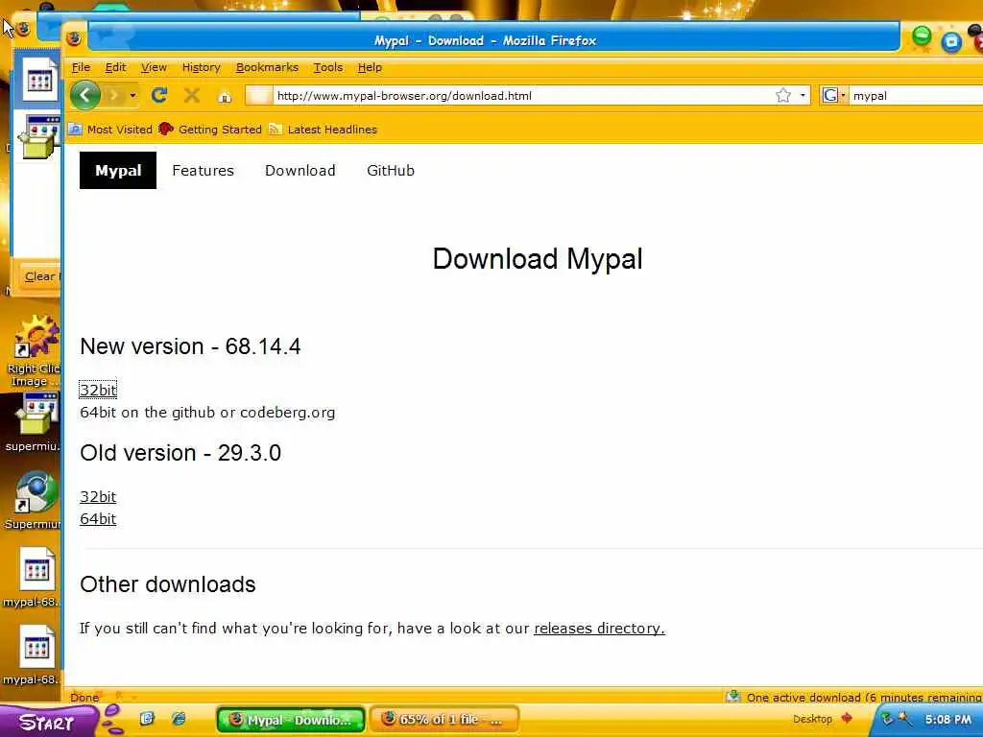Click the search box containing mypal
Screen dimensions: 983x737
click(x=916, y=96)
